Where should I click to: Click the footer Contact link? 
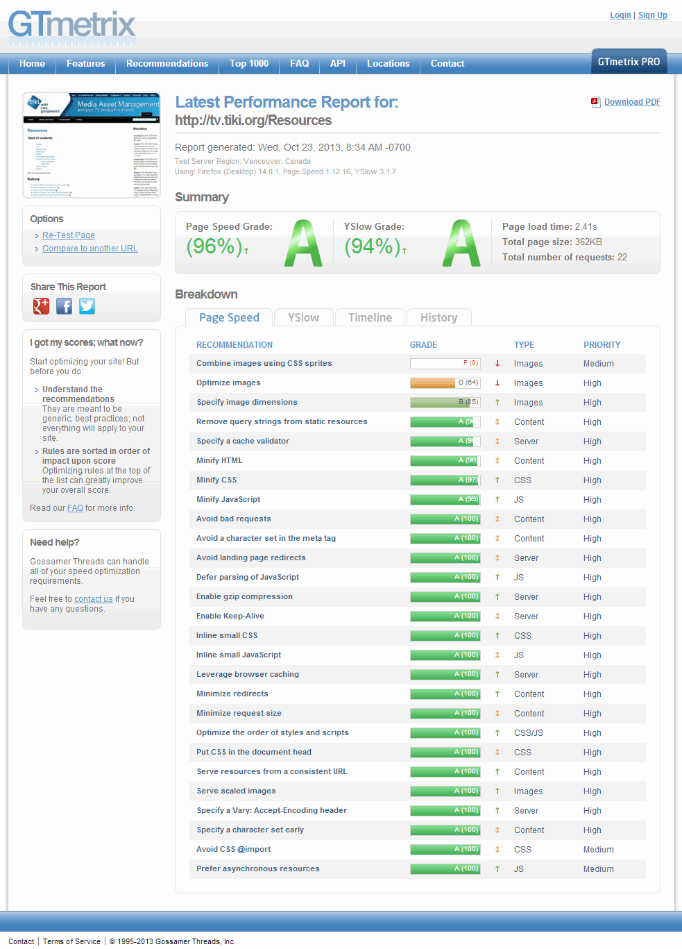tap(22, 941)
